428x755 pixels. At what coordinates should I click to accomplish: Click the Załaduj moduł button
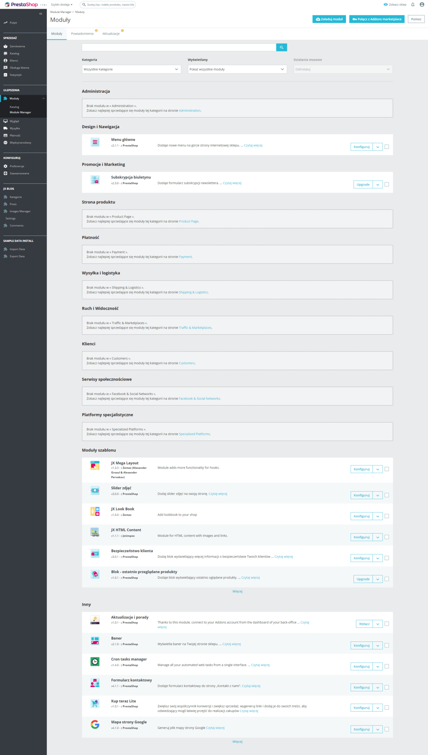pos(329,19)
